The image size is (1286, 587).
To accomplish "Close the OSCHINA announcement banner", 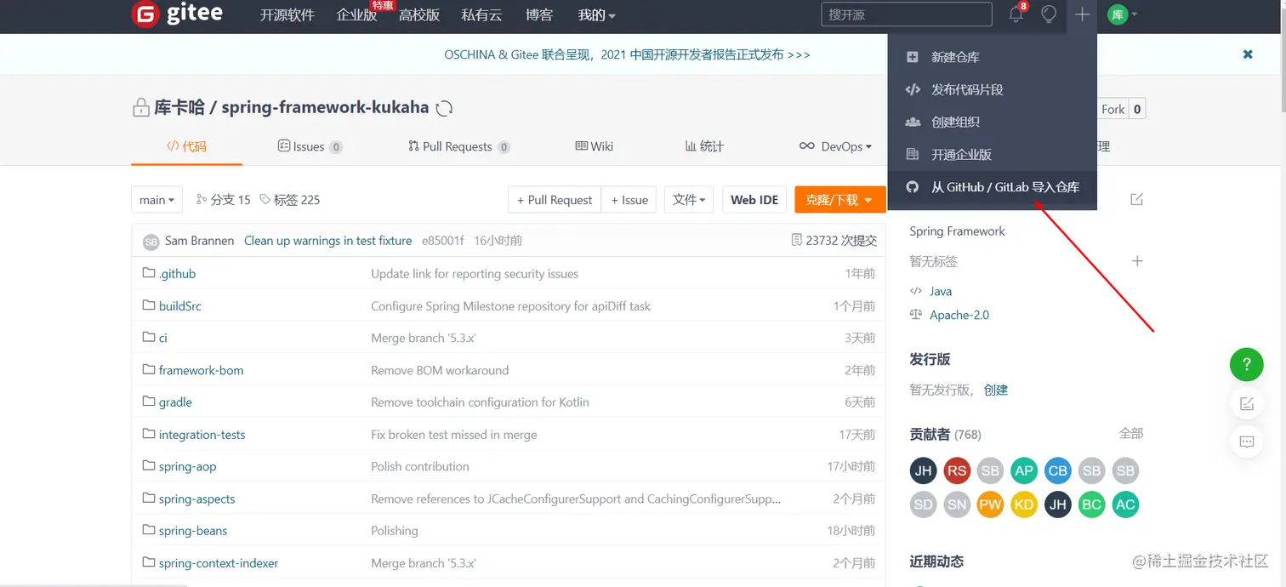I will (1248, 54).
